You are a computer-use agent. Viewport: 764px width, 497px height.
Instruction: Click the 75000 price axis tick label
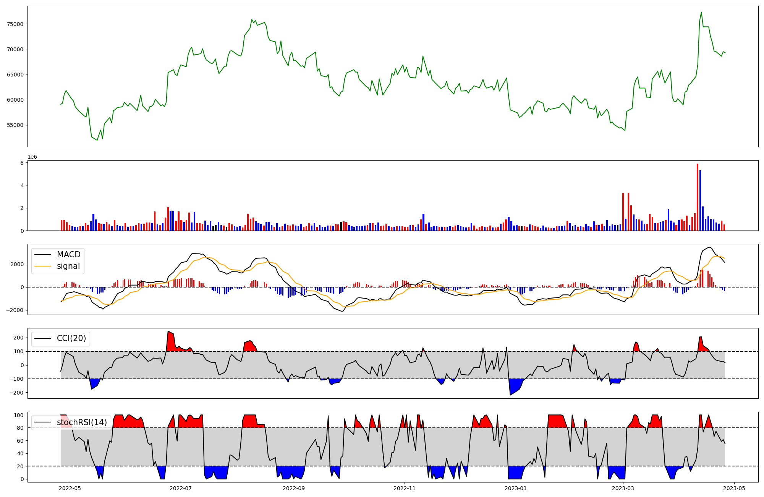point(15,24)
